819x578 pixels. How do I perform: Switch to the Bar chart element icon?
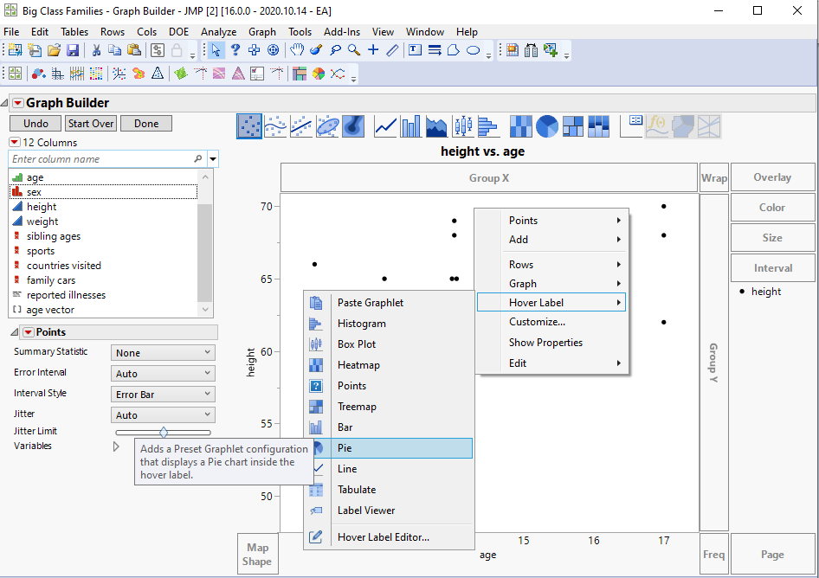pos(411,127)
